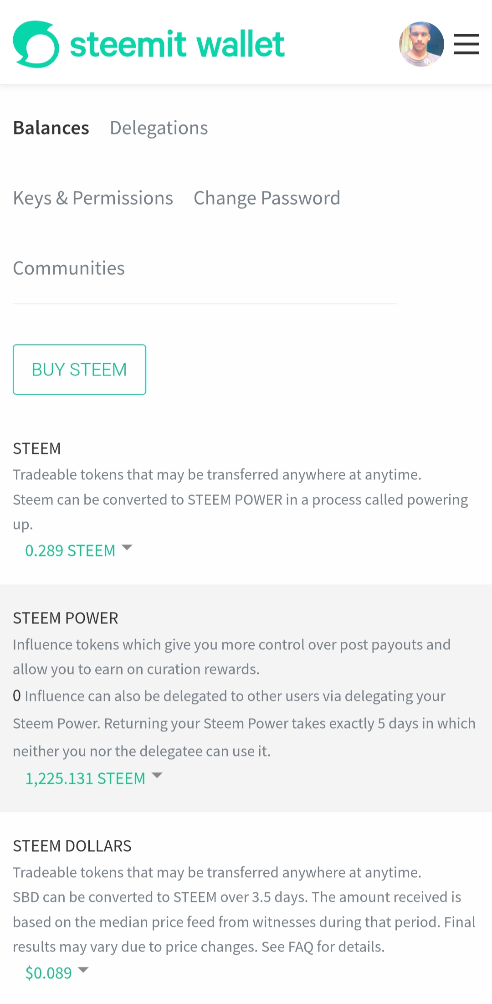492x1004 pixels.
Task: Click the STEEM DOLLARS heading
Action: 72,846
